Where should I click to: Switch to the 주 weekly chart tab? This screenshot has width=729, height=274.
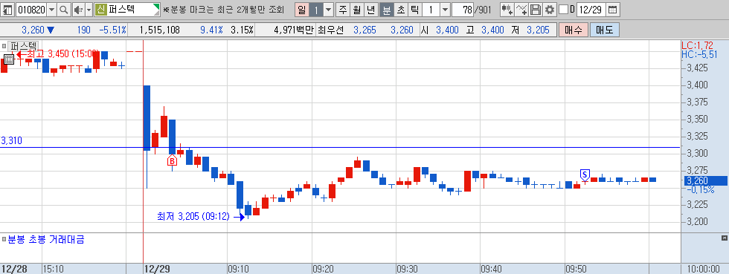coord(343,10)
